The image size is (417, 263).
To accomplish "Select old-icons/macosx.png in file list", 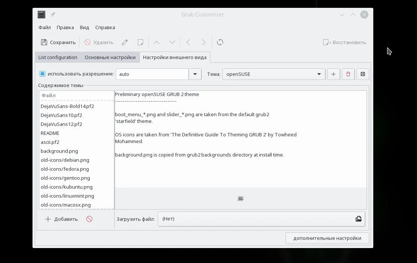I will (x=77, y=205).
